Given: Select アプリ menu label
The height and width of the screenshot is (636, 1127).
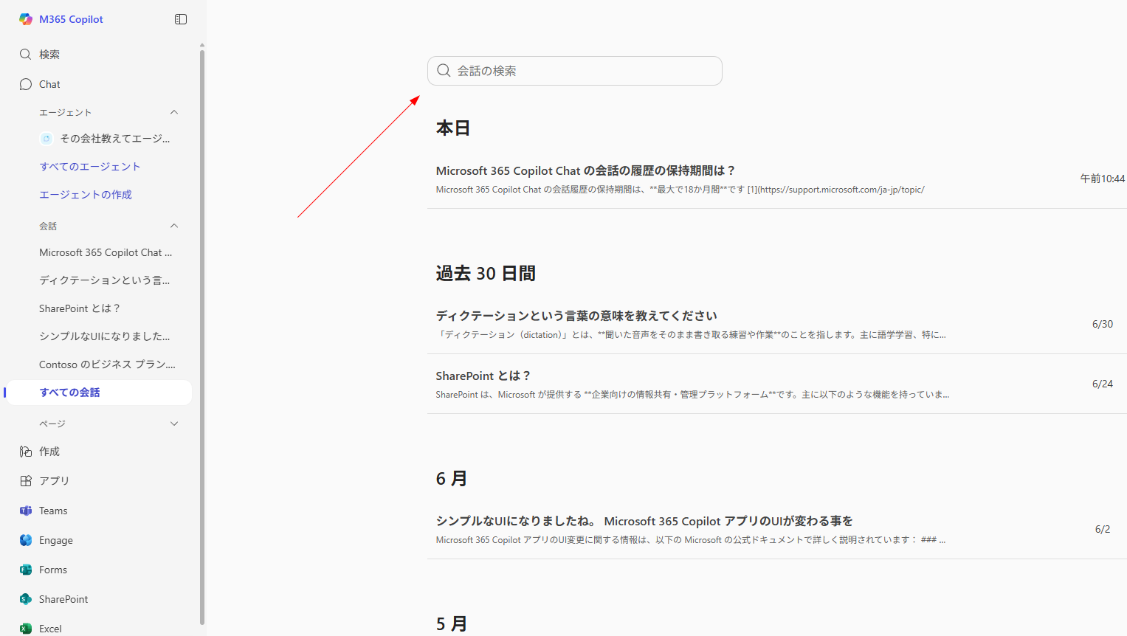Looking at the screenshot, I should pos(54,480).
